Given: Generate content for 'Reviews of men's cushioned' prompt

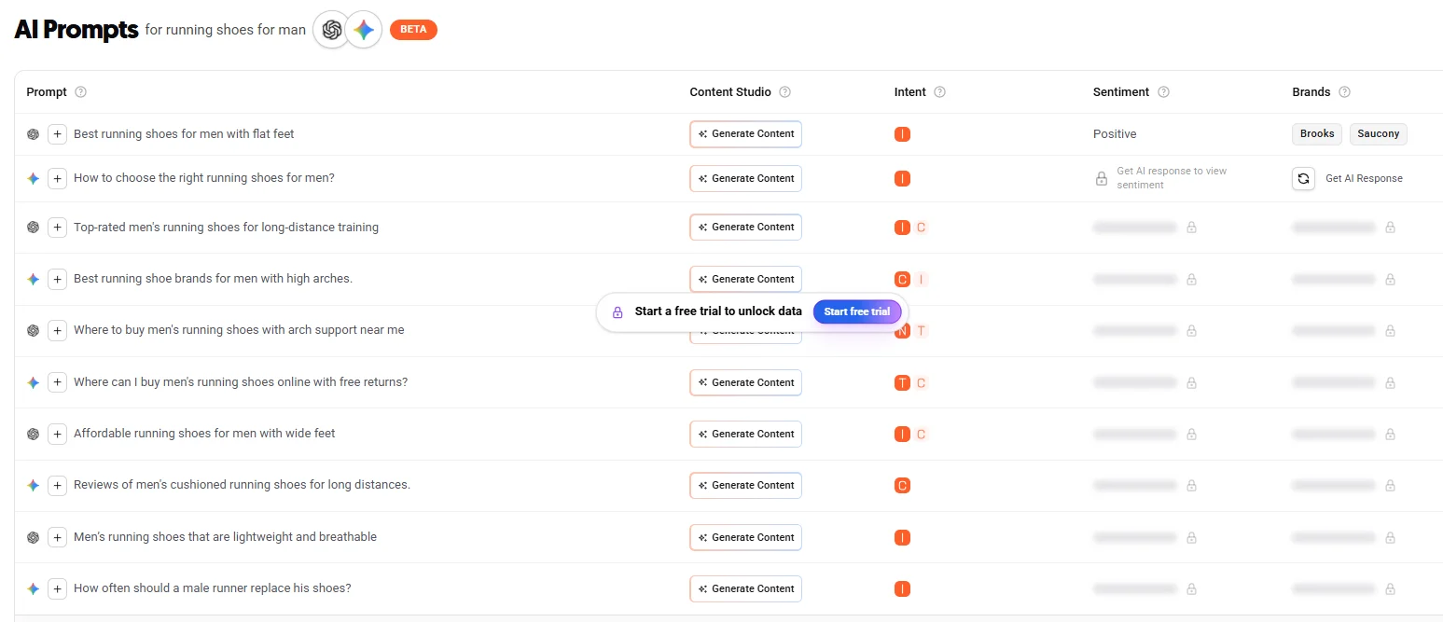Looking at the screenshot, I should click(x=745, y=485).
